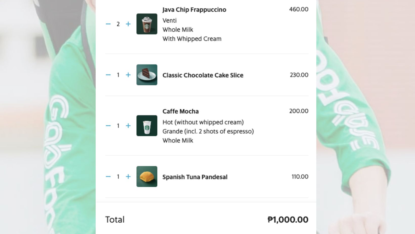Open the Caffe Mocha cup thumbnail
The height and width of the screenshot is (234, 415).
[147, 126]
